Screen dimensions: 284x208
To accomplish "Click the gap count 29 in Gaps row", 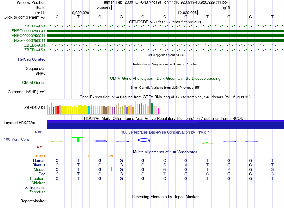I will [x=111, y=156].
